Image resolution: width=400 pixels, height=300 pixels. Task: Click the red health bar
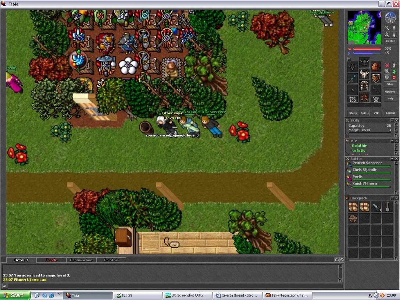(367, 49)
